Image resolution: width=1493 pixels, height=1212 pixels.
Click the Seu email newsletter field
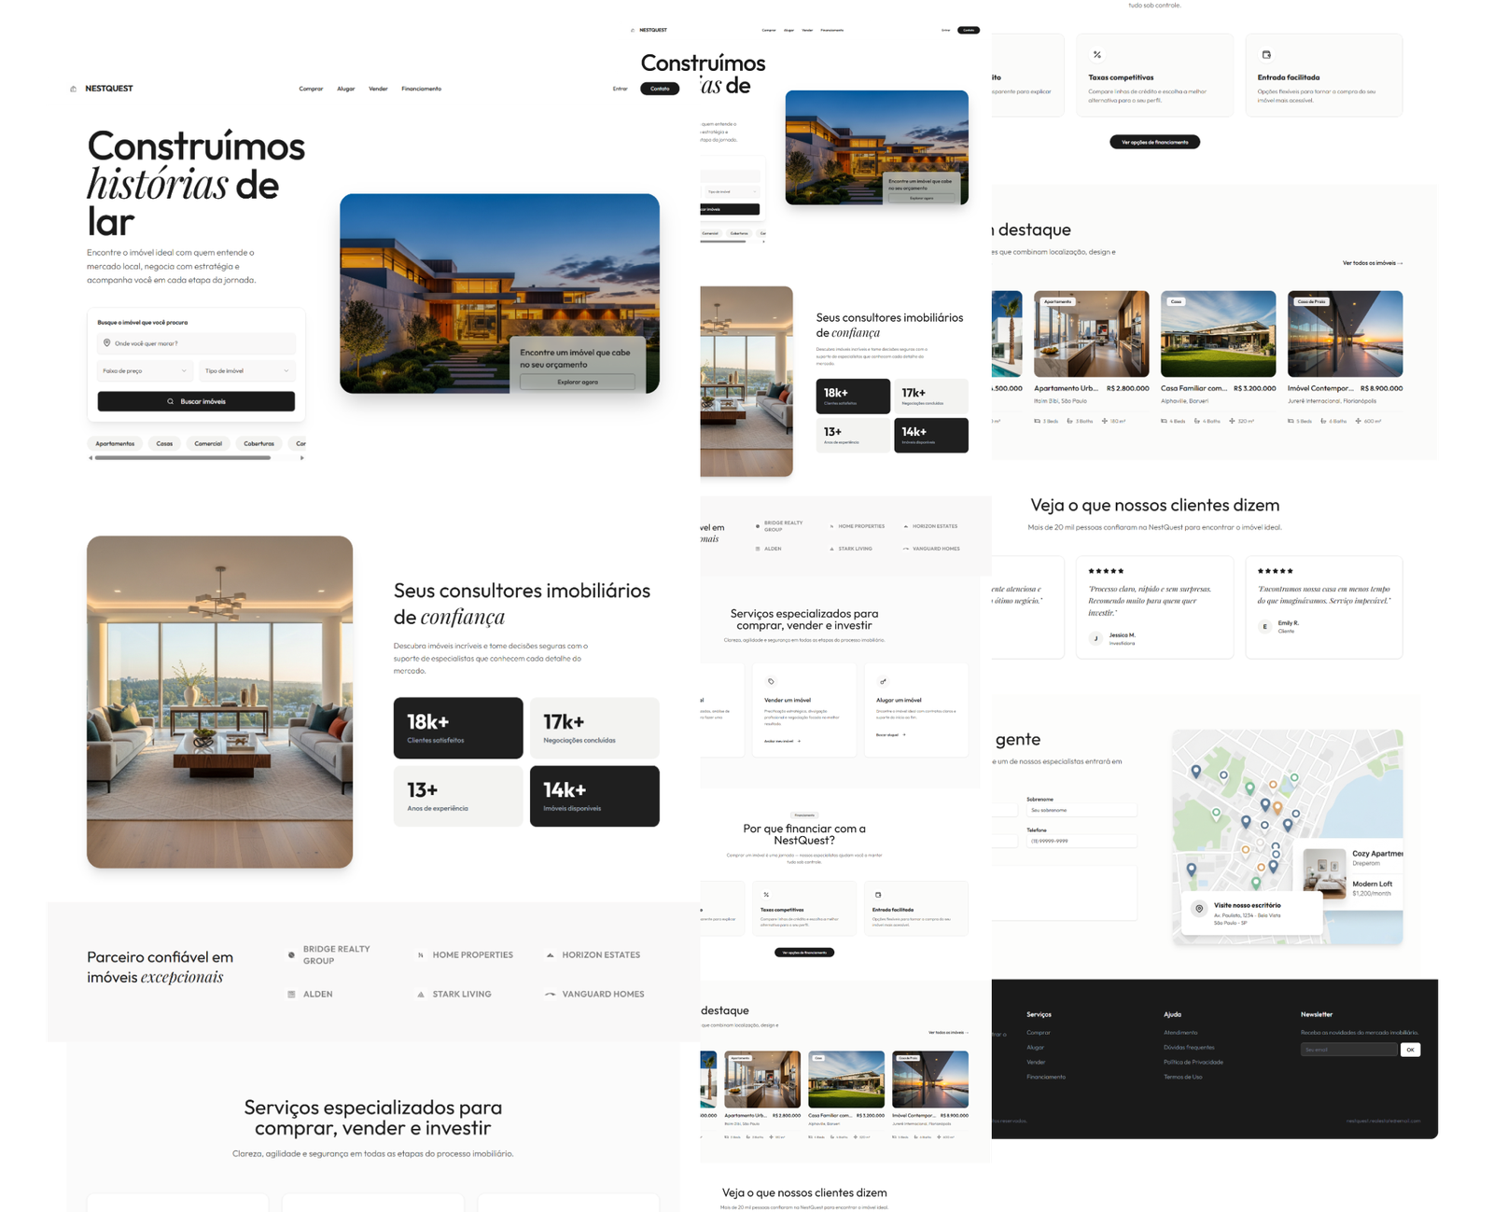(1348, 1050)
